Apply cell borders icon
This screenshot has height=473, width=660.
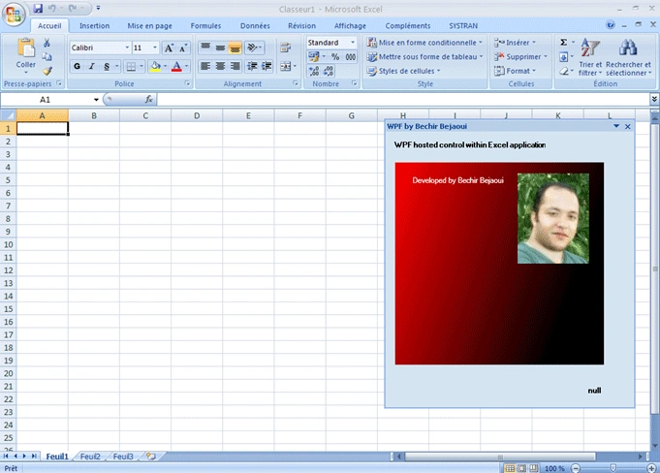132,66
